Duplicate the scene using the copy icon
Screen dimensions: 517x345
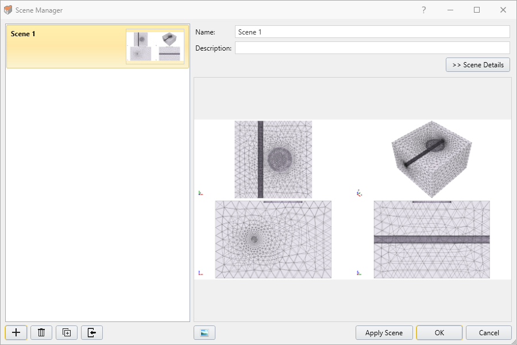tap(67, 332)
